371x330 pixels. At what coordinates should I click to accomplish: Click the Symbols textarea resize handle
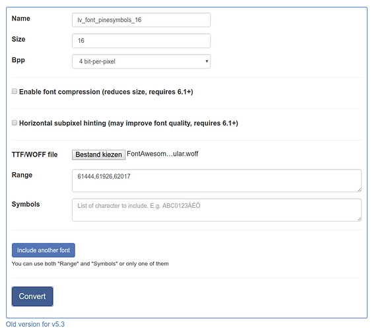359,219
